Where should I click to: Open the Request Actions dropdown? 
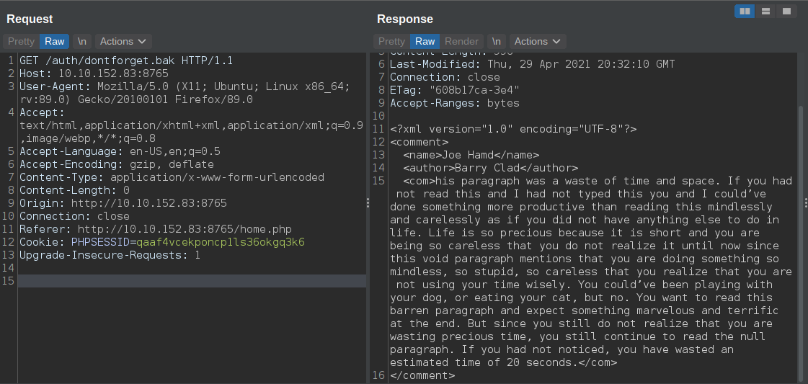[x=123, y=41]
